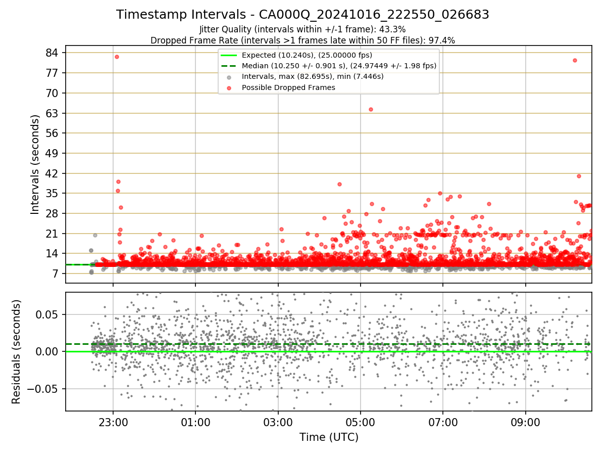Click the 28 tick on the intervals axis
Screen dimensions: 606x455
coord(53,213)
